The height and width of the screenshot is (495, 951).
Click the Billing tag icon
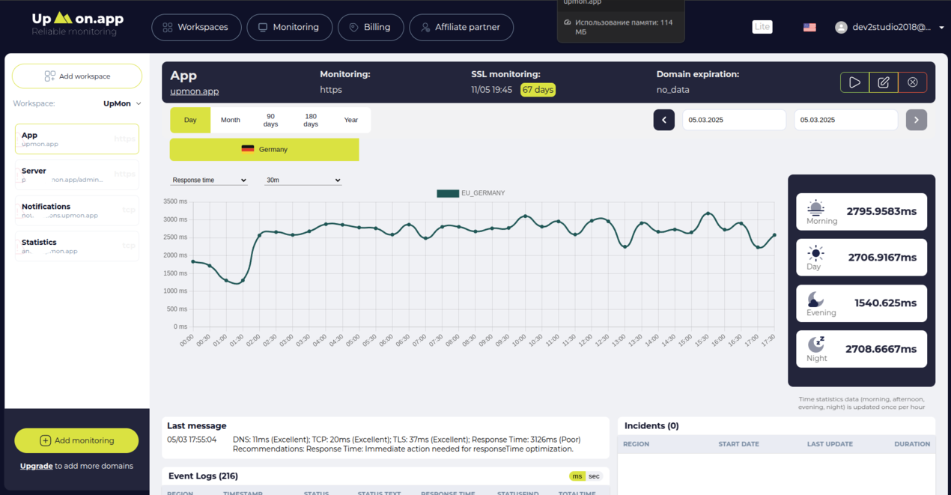pyautogui.click(x=353, y=27)
